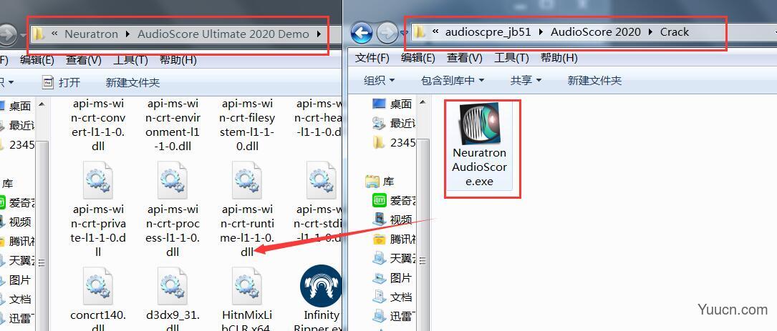The width and height of the screenshot is (777, 331).
Task: Select Infinity Ripper.exe icon
Action: (321, 285)
